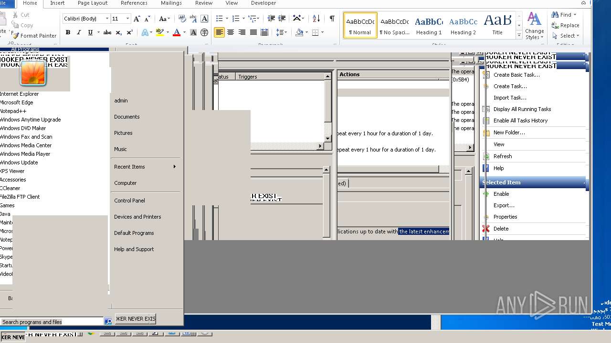
Task: Click Create Basic Task action
Action: pyautogui.click(x=516, y=75)
